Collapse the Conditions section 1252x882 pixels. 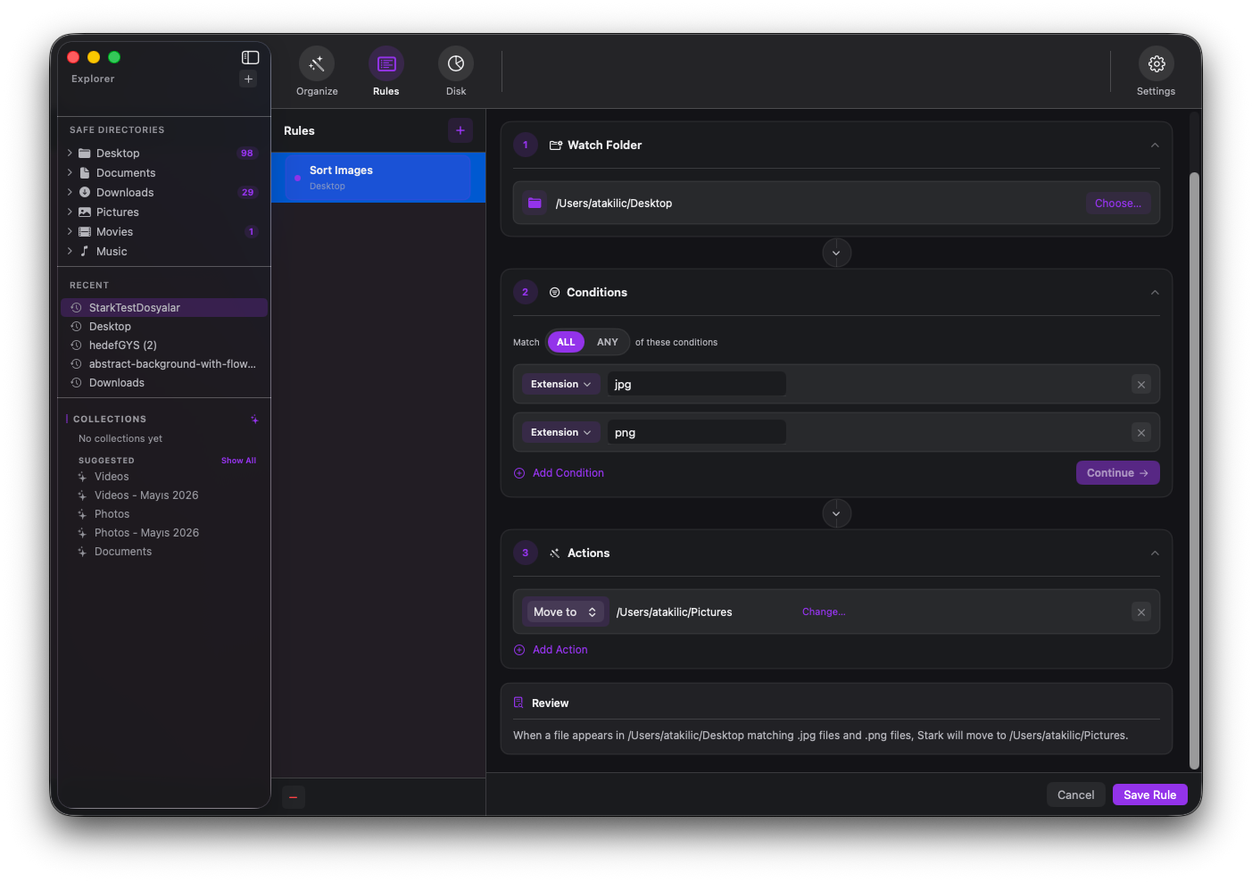[1155, 292]
